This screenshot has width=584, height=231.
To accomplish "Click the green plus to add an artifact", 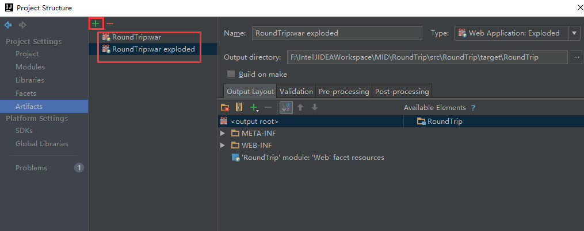I will click(96, 24).
